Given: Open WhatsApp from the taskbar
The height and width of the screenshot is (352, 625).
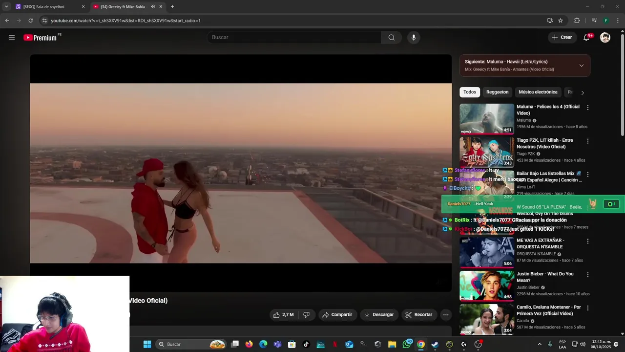Looking at the screenshot, I should [407, 344].
